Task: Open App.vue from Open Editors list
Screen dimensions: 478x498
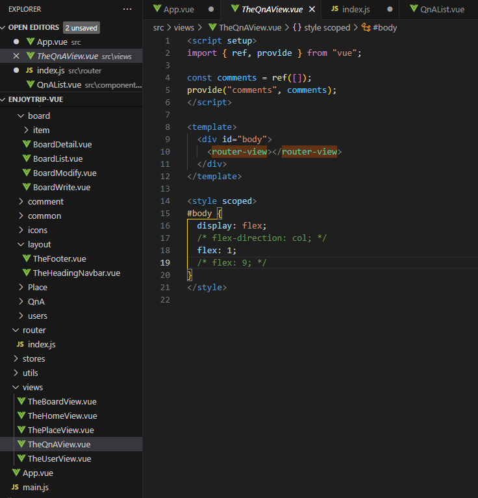Action: coord(71,42)
